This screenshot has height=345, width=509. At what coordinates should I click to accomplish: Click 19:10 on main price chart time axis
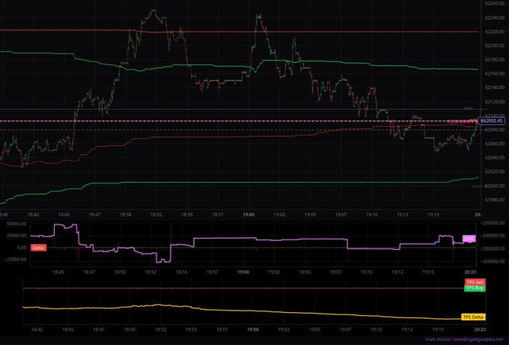[372, 215]
